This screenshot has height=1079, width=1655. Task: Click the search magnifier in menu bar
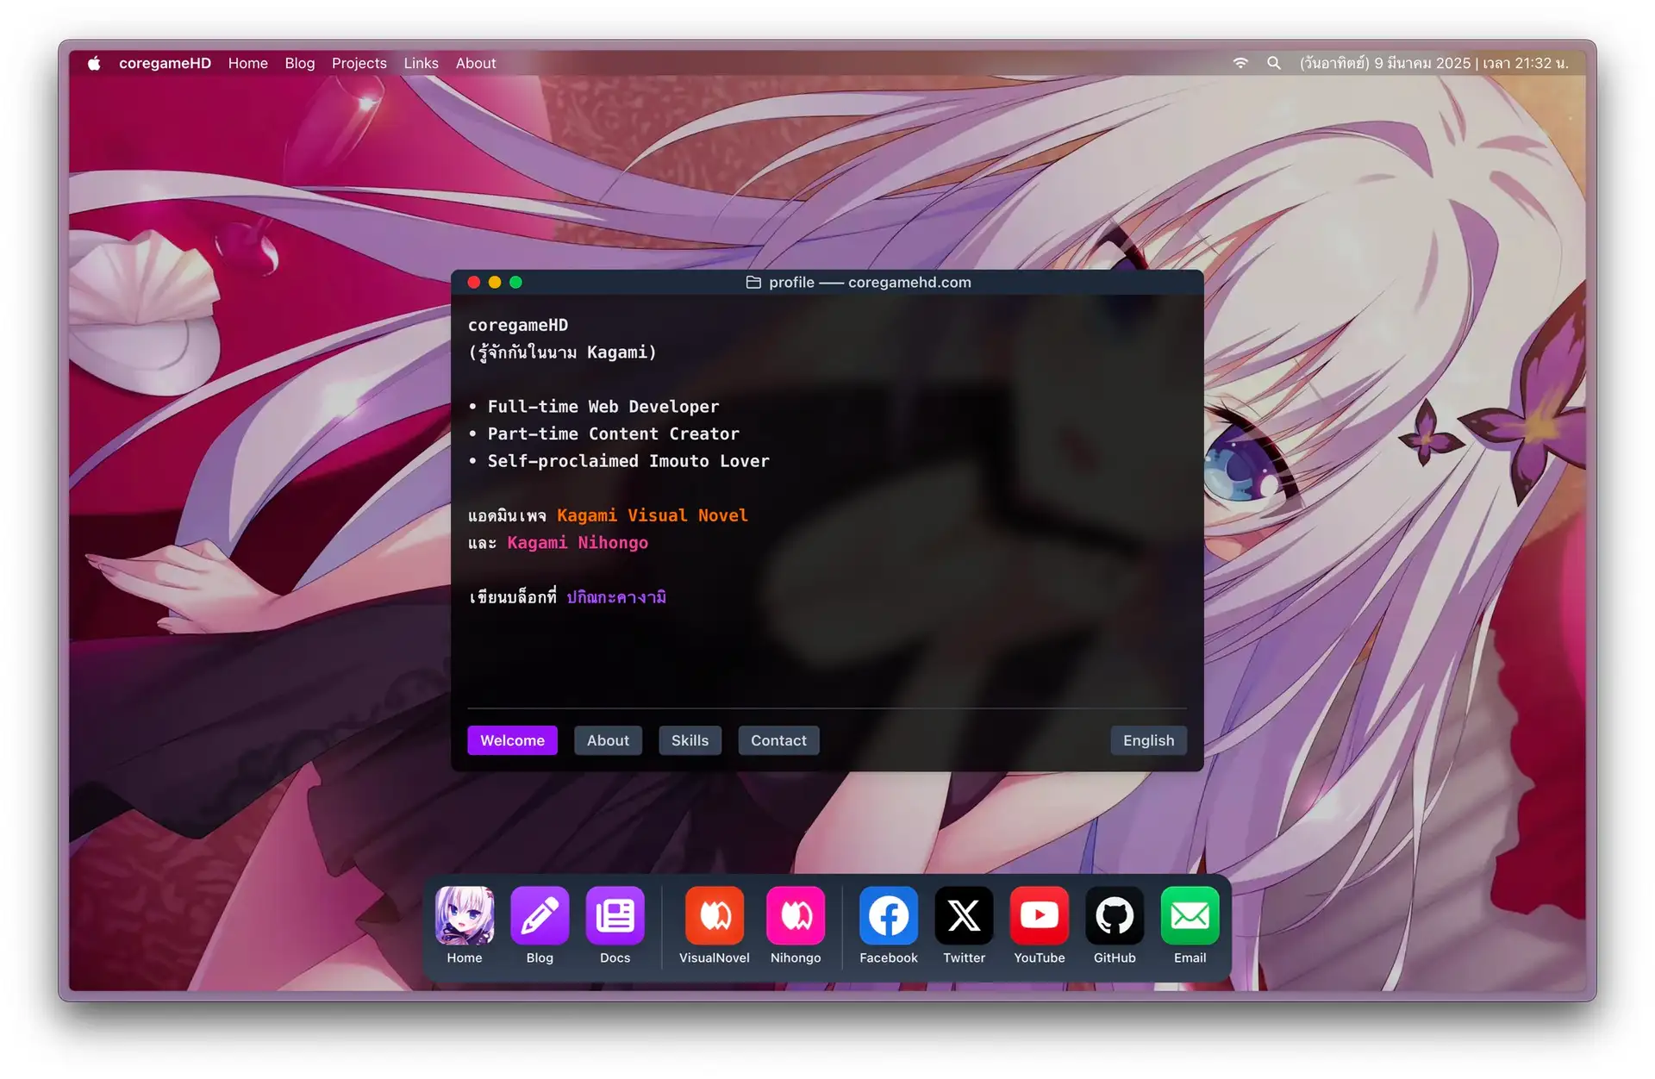1273,63
